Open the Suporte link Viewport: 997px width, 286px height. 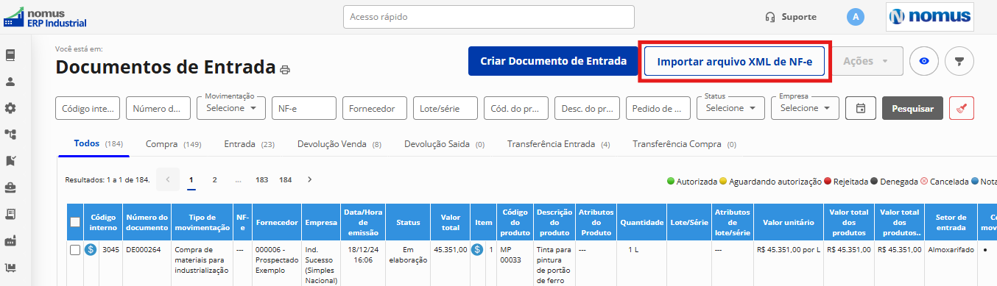(798, 17)
